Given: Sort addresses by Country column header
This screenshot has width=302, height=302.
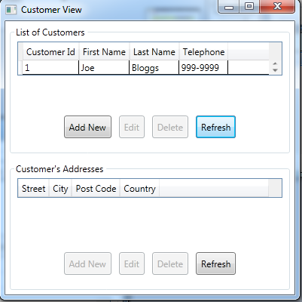Looking at the screenshot, I should click(x=139, y=188).
